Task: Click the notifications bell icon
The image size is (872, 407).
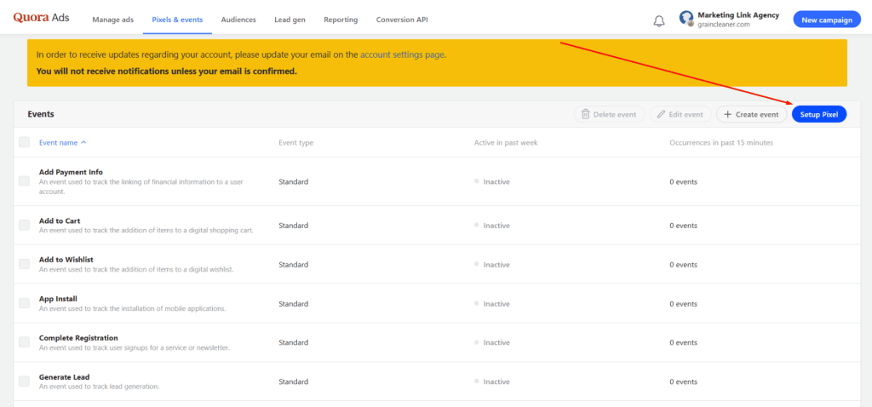Action: (659, 20)
